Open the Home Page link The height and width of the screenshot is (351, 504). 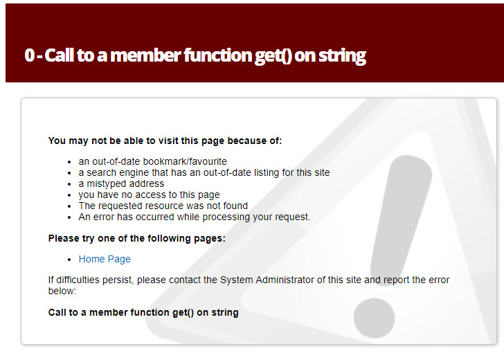click(105, 259)
